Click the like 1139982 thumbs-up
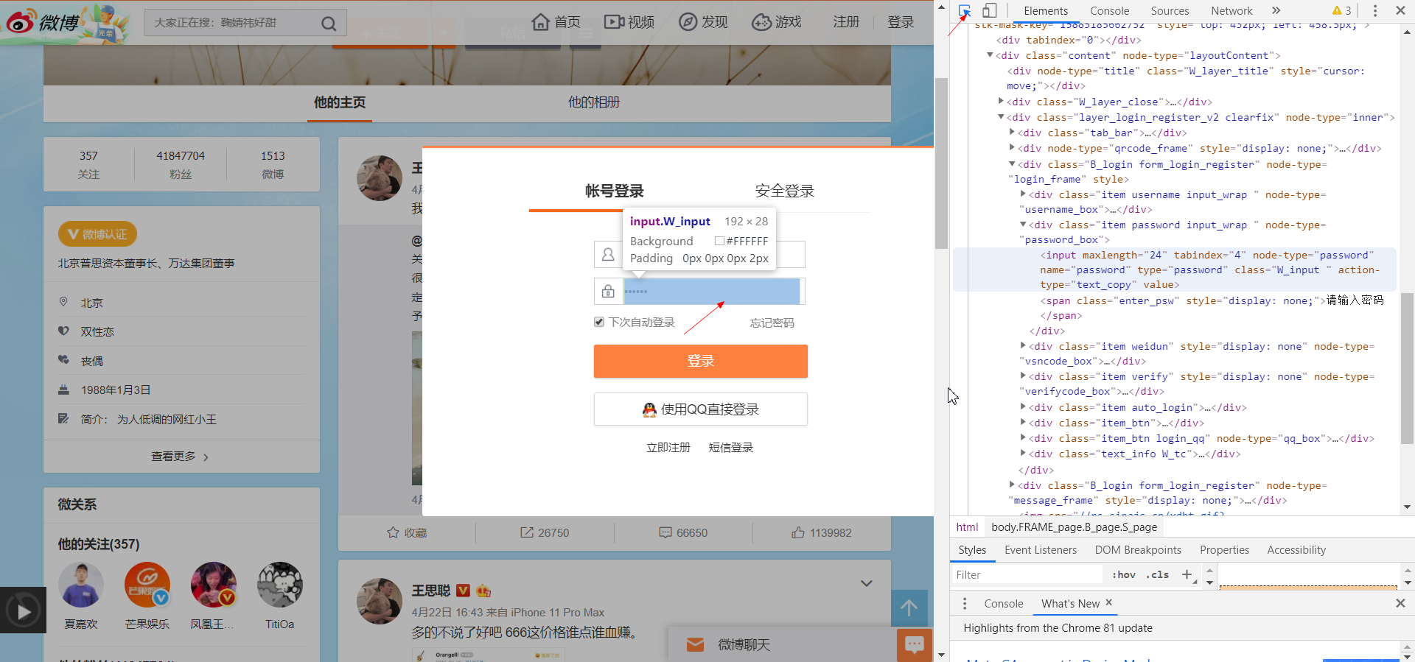Screen dimensions: 1415x662 pyautogui.click(x=798, y=532)
